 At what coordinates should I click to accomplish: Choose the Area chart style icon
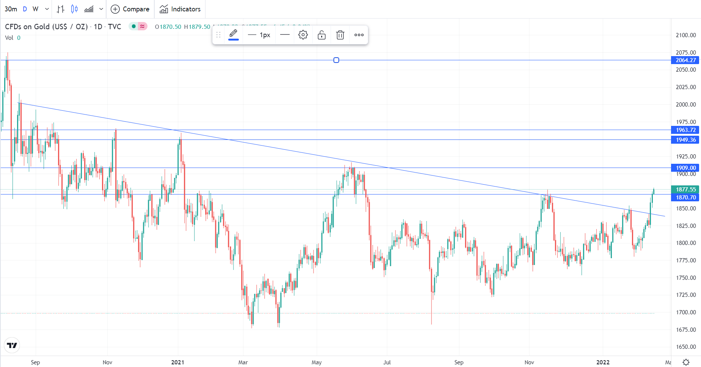[x=89, y=9]
